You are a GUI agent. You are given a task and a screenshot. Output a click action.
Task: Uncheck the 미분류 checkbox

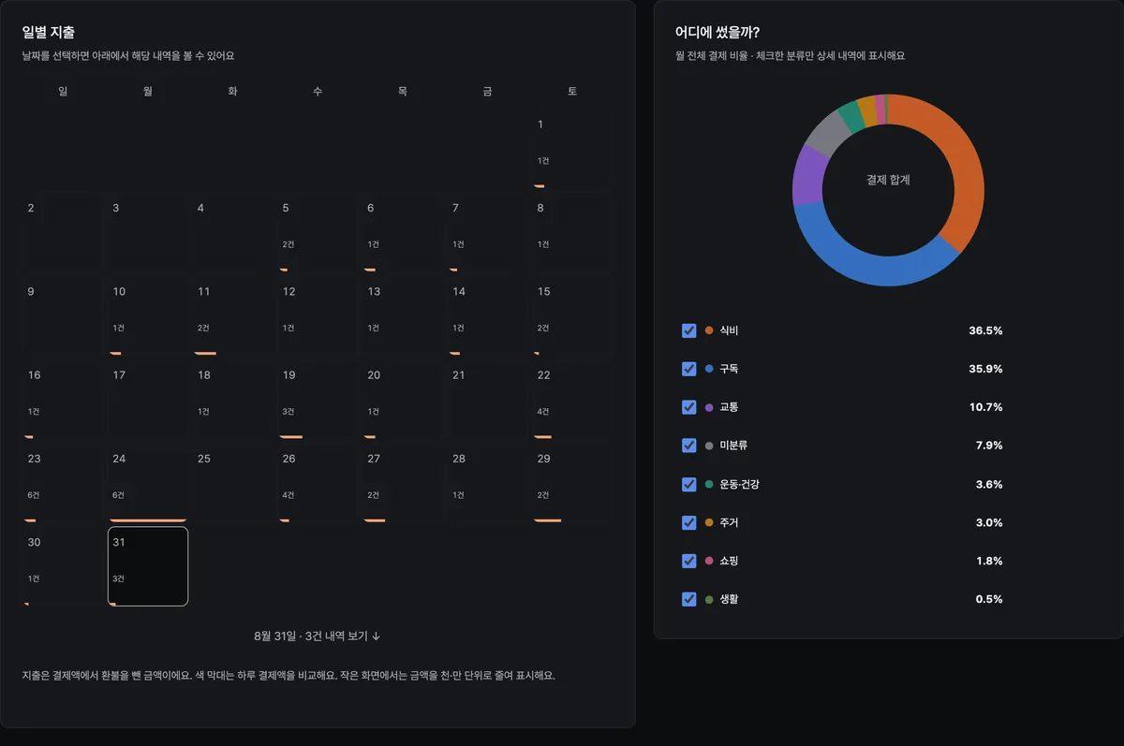(689, 446)
